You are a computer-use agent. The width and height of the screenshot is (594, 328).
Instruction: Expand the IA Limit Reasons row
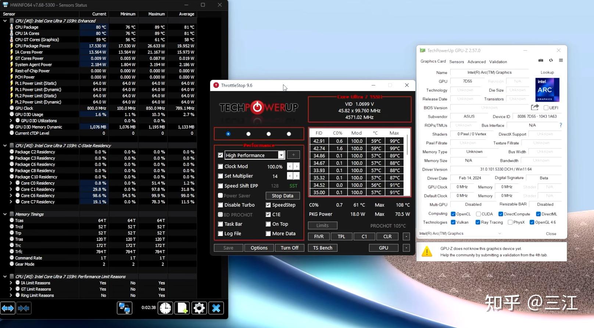coord(11,283)
